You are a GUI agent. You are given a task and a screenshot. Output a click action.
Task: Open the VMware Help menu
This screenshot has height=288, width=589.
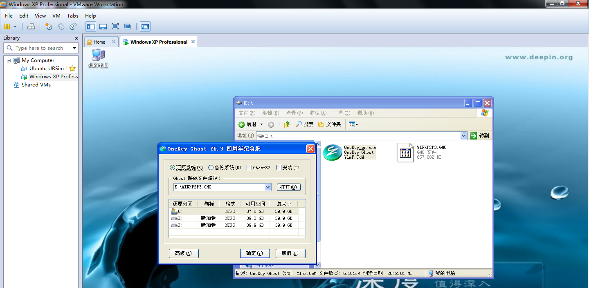90,16
